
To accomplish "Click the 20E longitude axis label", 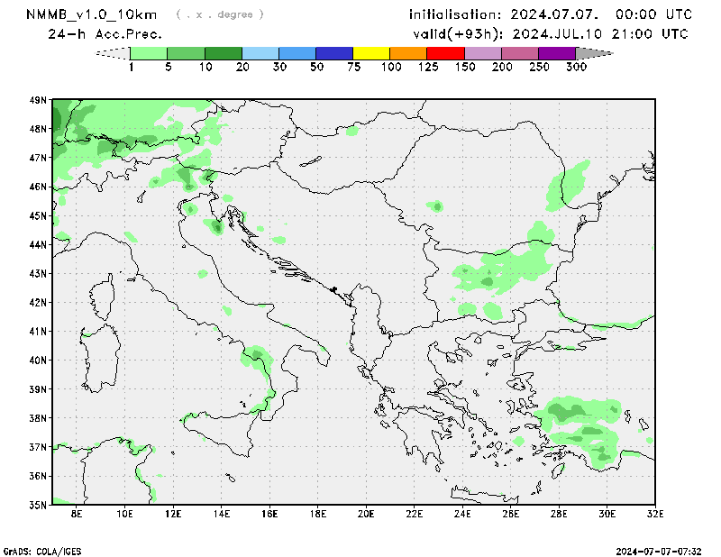I will 366,514.
